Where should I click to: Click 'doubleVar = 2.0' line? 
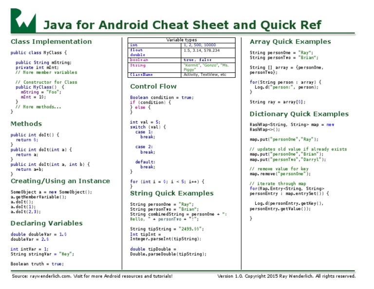(30, 239)
